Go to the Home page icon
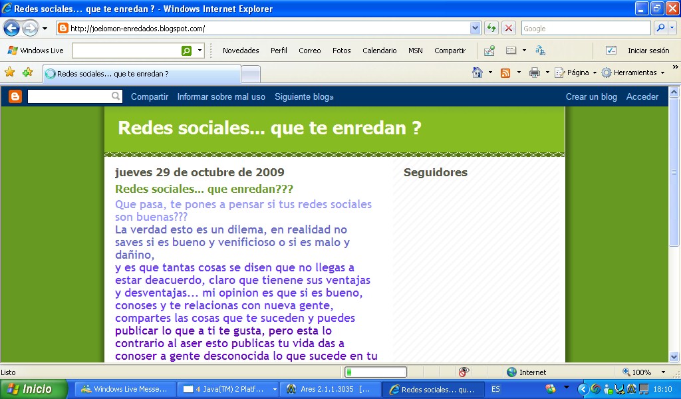681x399 pixels. click(477, 72)
